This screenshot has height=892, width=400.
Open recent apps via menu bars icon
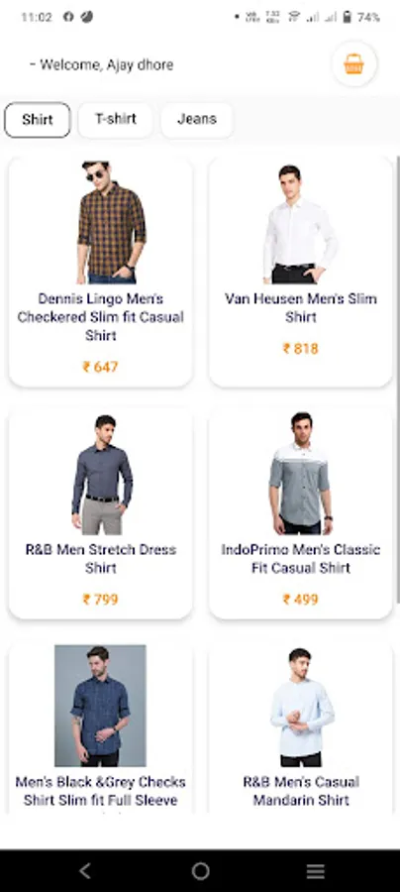pyautogui.click(x=315, y=870)
